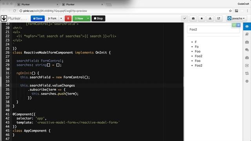Close the second Plunker browser tab

coord(102,4)
